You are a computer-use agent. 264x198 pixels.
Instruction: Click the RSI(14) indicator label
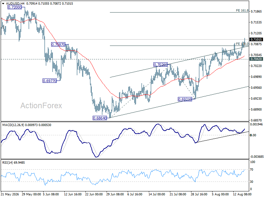(x=7, y=162)
